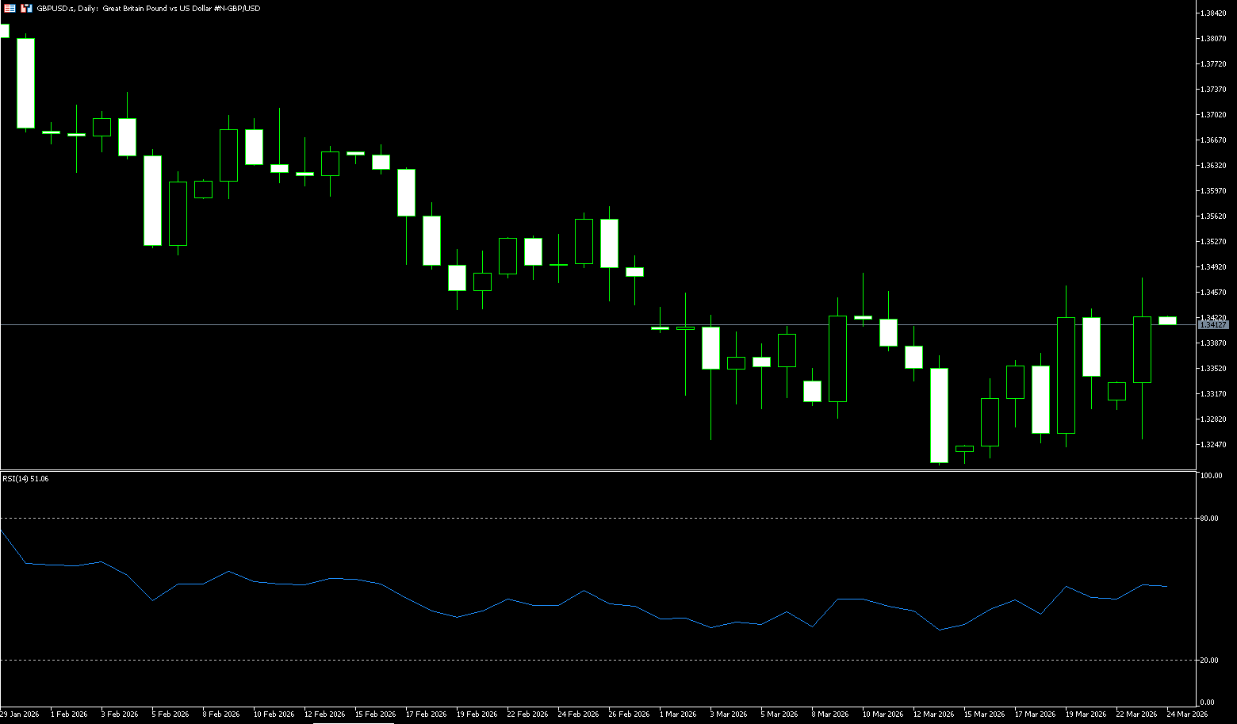Viewport: 1237px width, 724px height.
Task: Click the GBPUSD.s Daily chart title
Action: click(x=148, y=8)
